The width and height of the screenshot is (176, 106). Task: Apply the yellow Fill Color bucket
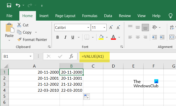(x=101, y=37)
